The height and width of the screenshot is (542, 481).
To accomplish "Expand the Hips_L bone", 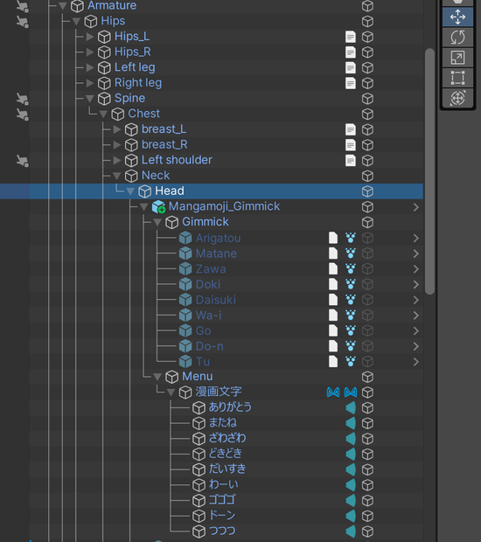I will [x=90, y=37].
